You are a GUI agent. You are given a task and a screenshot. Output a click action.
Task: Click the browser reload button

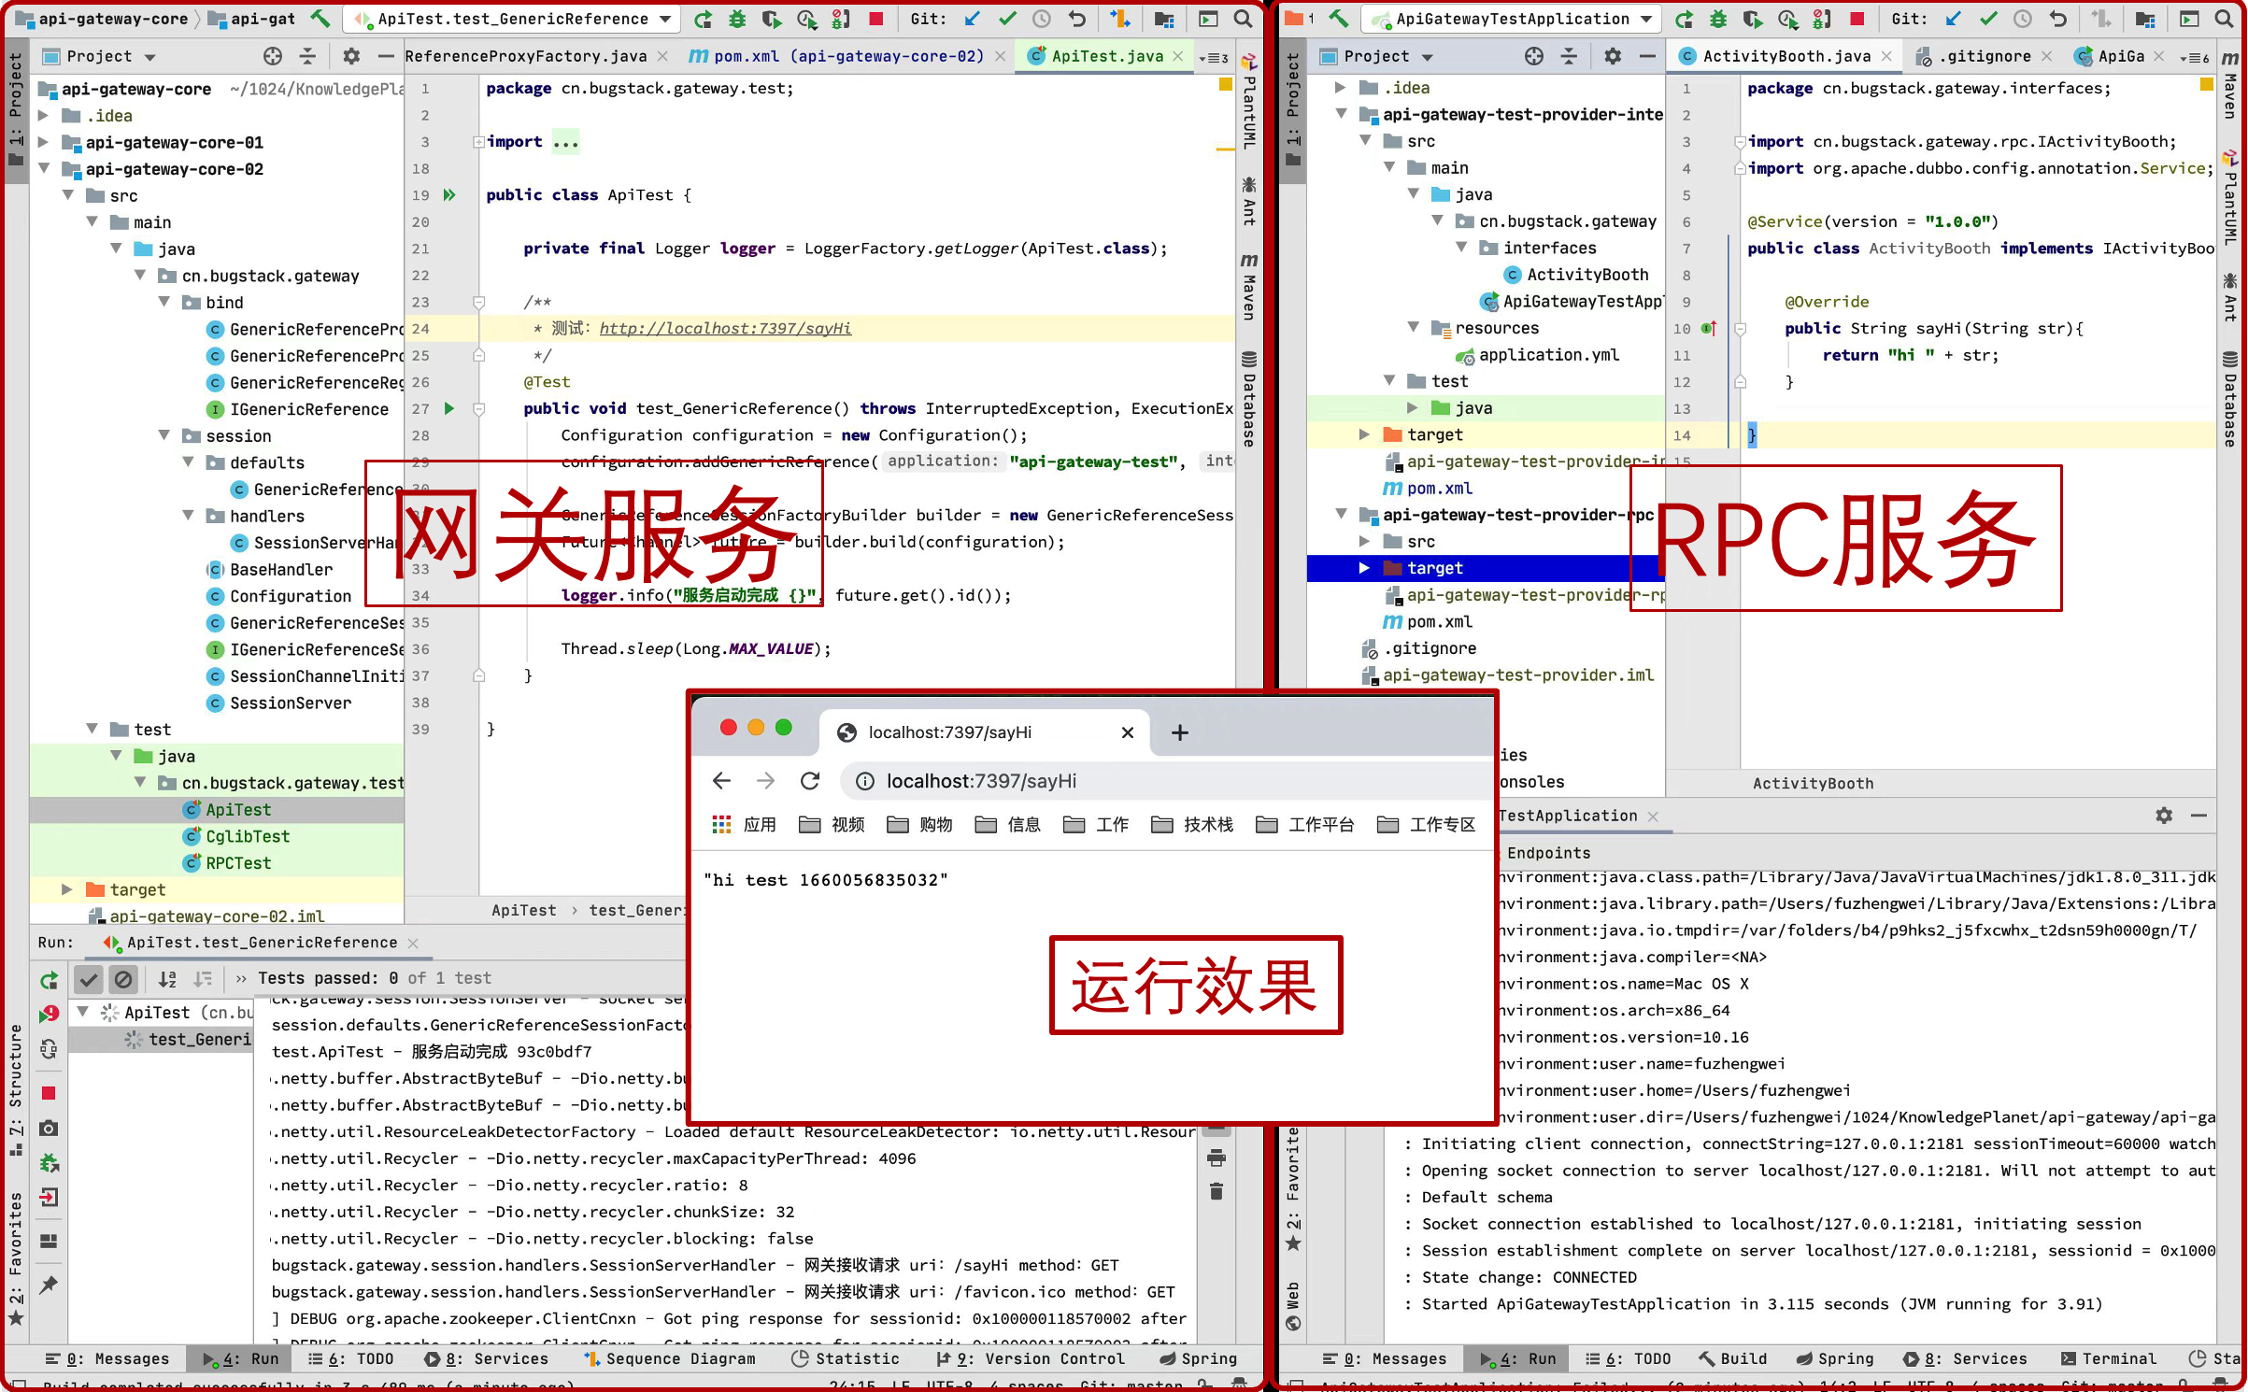click(x=810, y=781)
